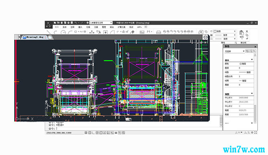
Task: Select the Move tool with four arrows
Action: click(x=92, y=32)
